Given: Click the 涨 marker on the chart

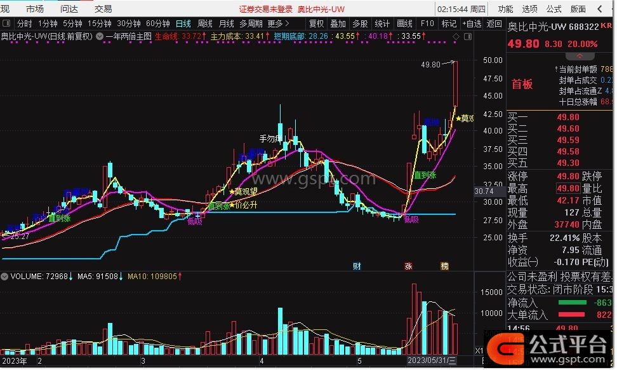Looking at the screenshot, I should [x=408, y=266].
